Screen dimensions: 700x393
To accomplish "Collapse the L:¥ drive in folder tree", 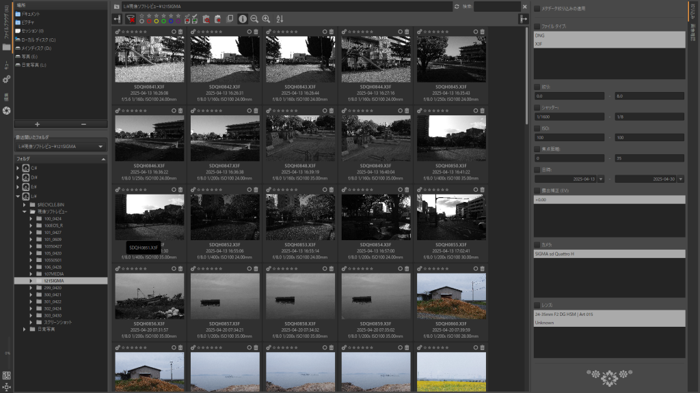I will [x=18, y=196].
